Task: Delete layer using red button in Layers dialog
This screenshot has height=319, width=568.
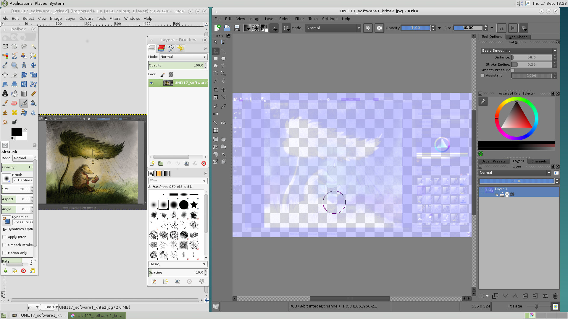Action: coord(204,163)
